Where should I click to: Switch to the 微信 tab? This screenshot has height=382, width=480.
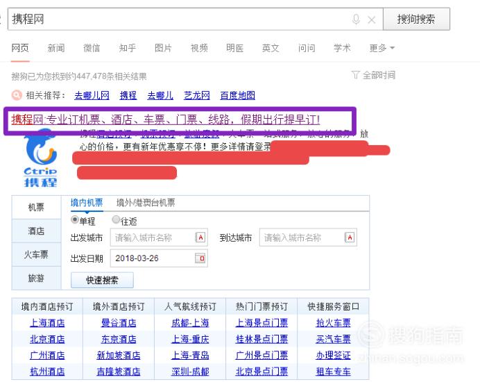pyautogui.click(x=92, y=48)
